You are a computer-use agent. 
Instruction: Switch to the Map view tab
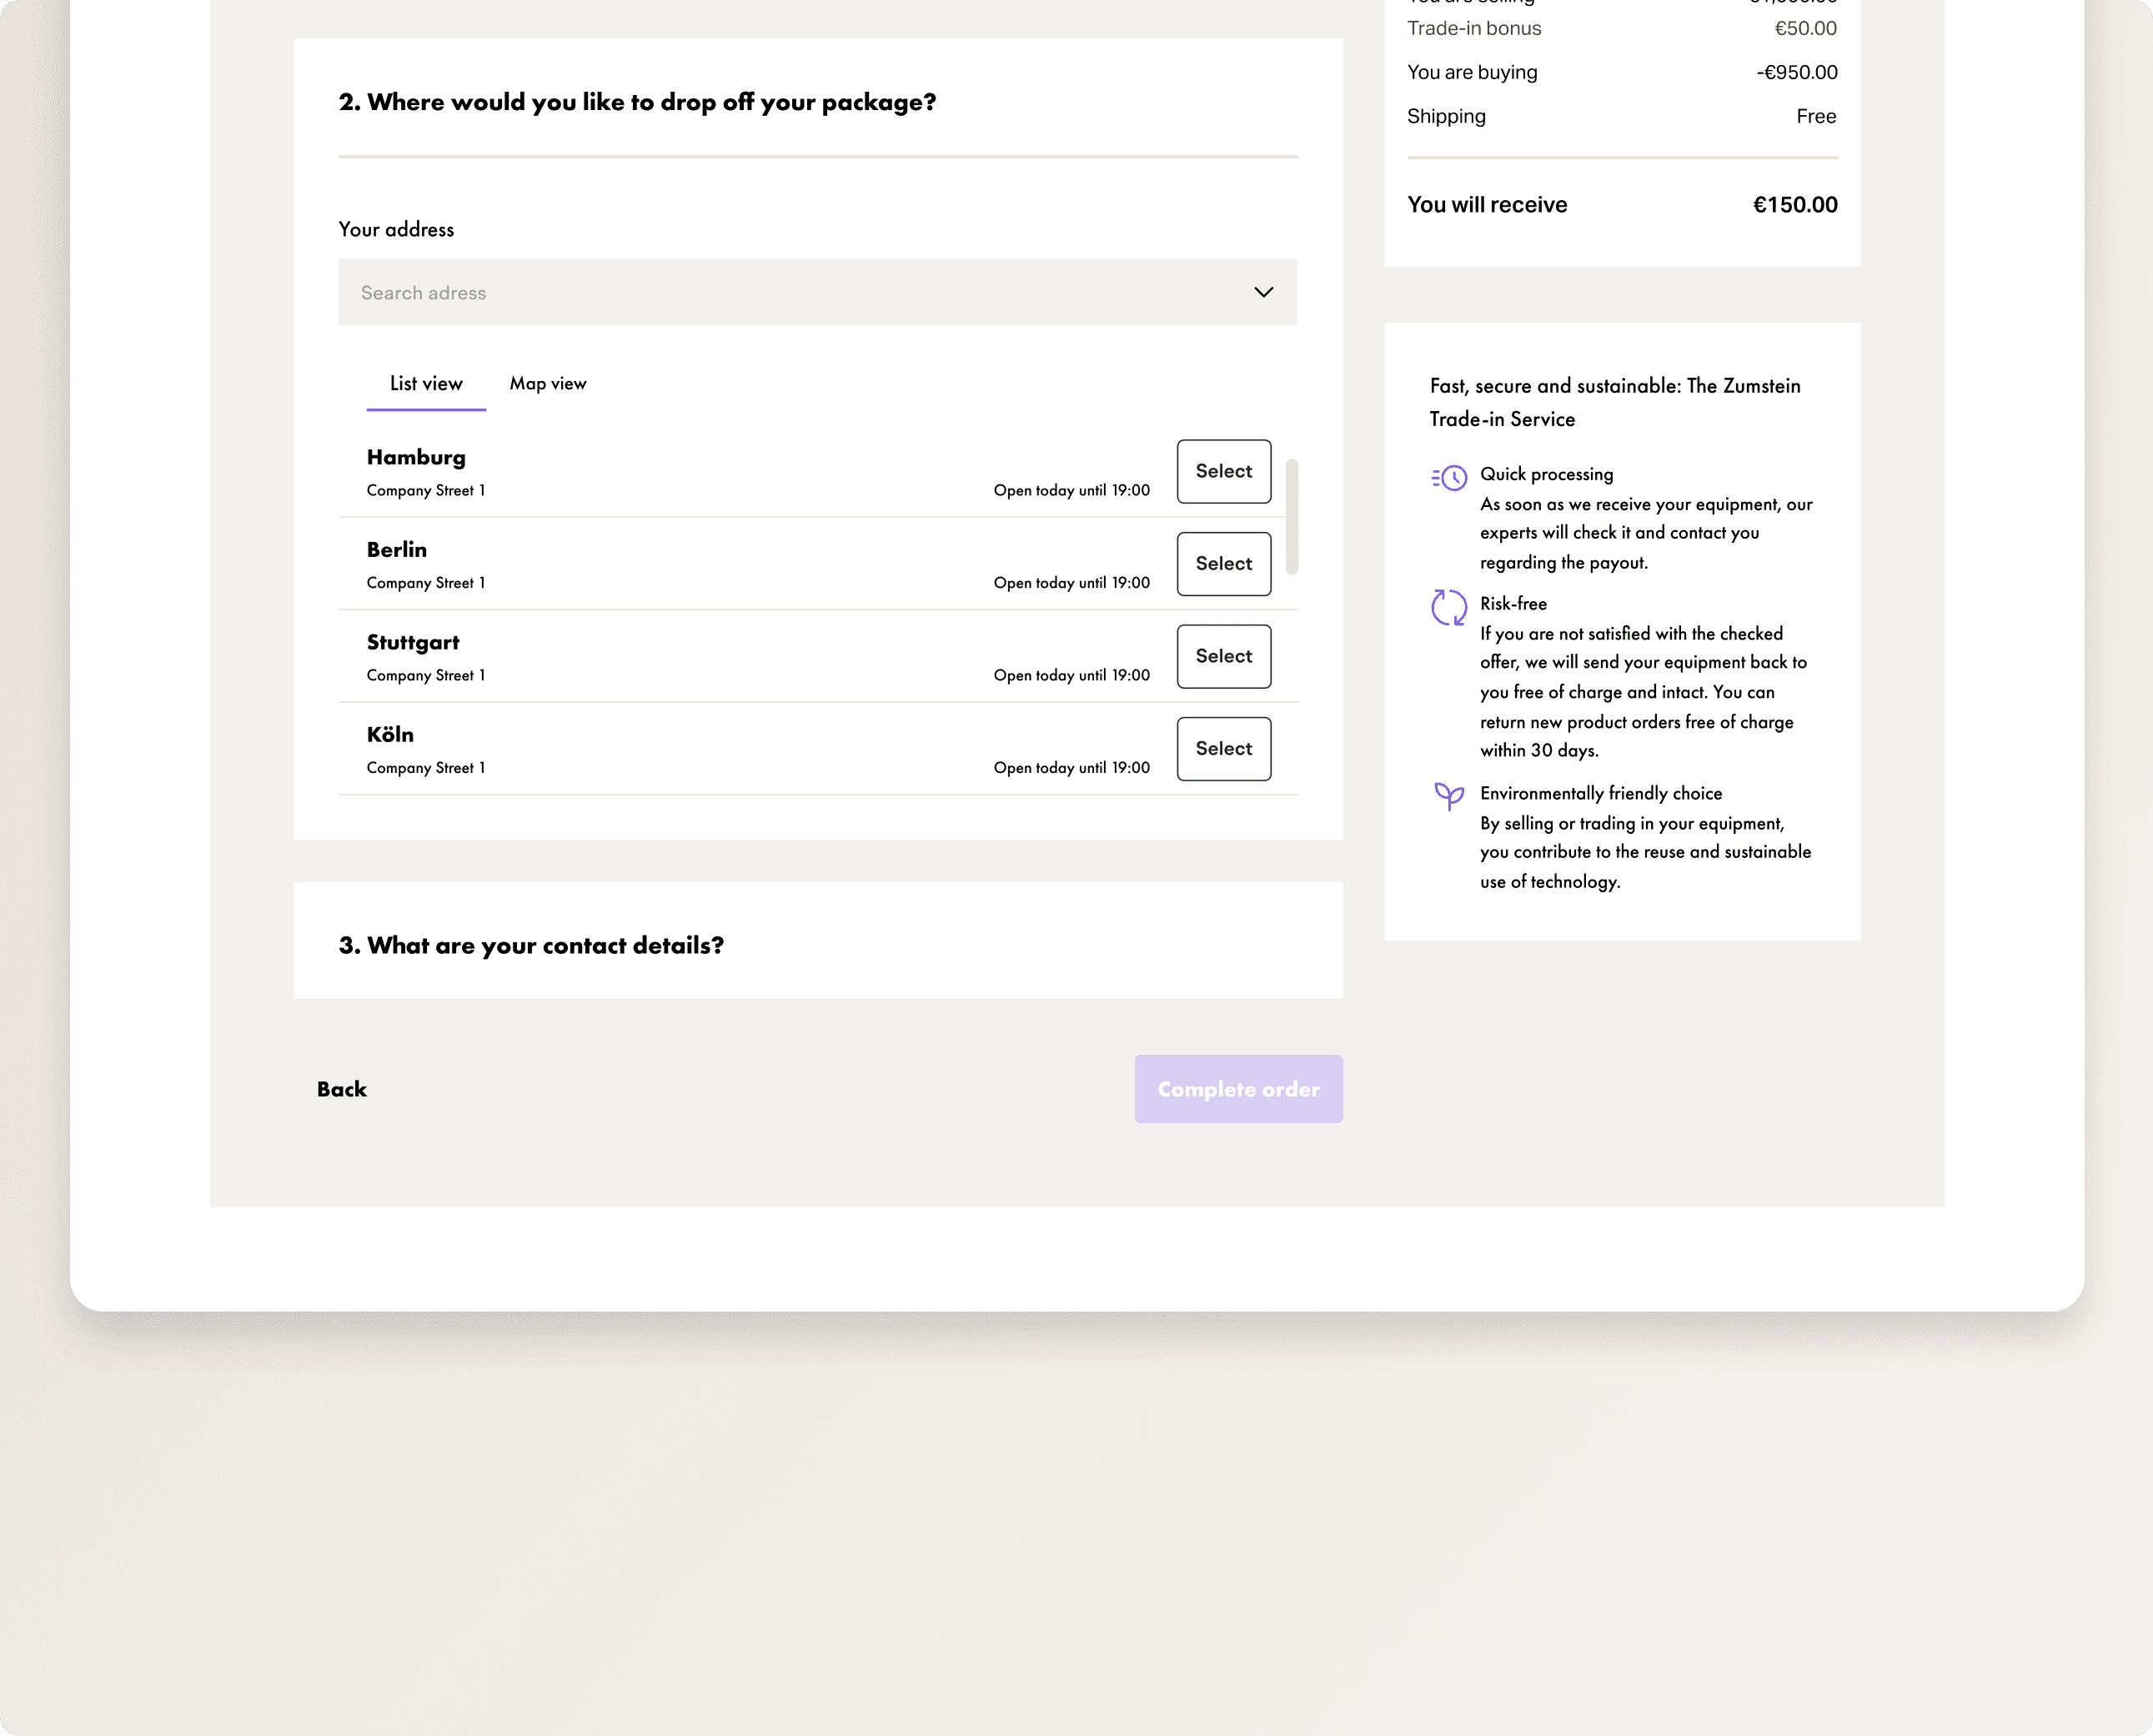(x=547, y=384)
